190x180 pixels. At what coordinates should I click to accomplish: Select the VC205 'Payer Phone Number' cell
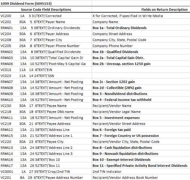[x=46, y=46]
